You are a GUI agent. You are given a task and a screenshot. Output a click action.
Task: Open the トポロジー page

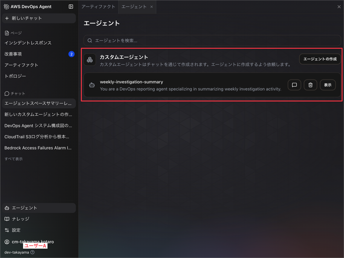[x=15, y=76]
